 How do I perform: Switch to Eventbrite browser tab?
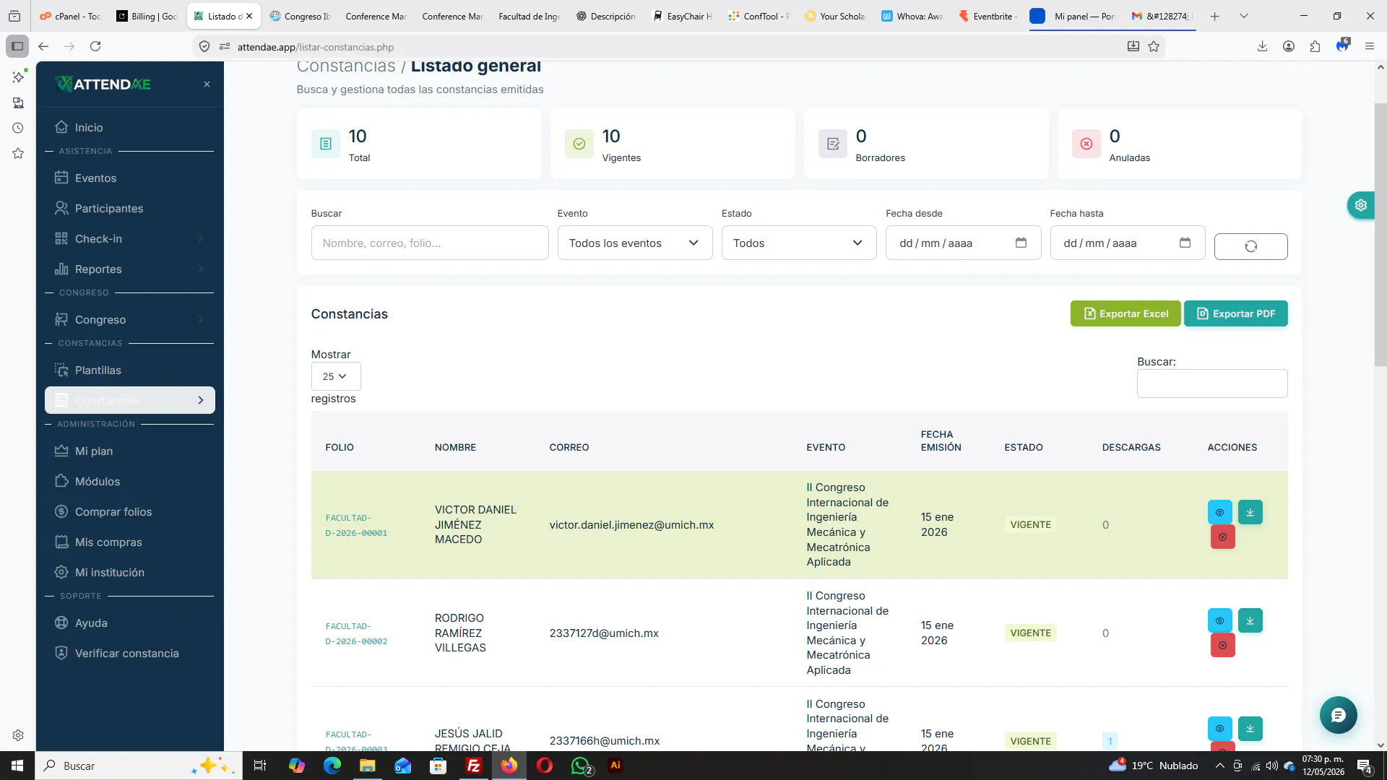click(x=988, y=16)
